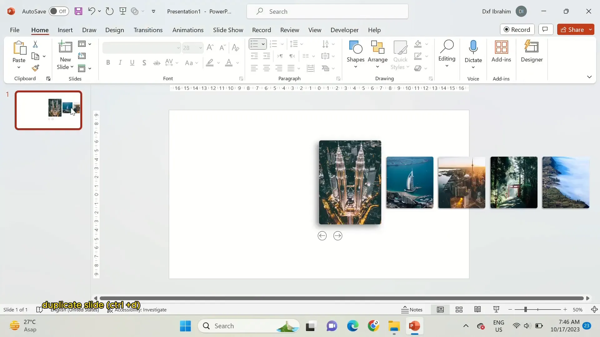This screenshot has height=337, width=600.
Task: Increase font size with the large A icon
Action: 210,47
